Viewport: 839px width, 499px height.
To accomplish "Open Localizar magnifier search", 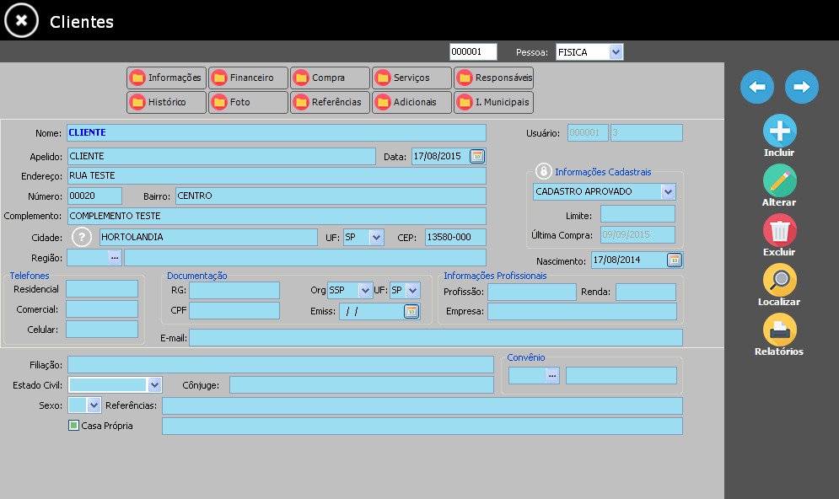I will click(x=780, y=280).
